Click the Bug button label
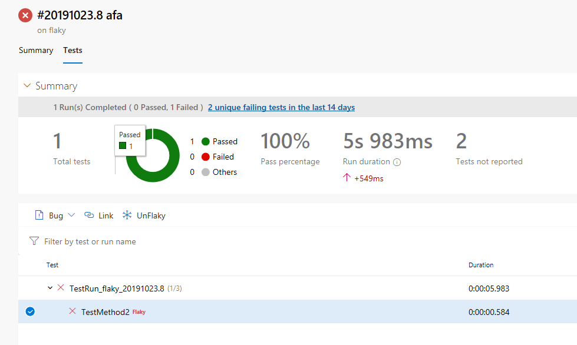Viewport: 577px width, 345px height. coord(56,215)
